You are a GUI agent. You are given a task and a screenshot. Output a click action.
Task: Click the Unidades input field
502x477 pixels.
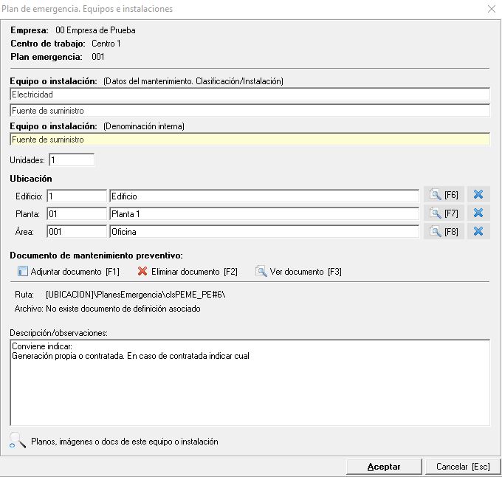pyautogui.click(x=71, y=159)
